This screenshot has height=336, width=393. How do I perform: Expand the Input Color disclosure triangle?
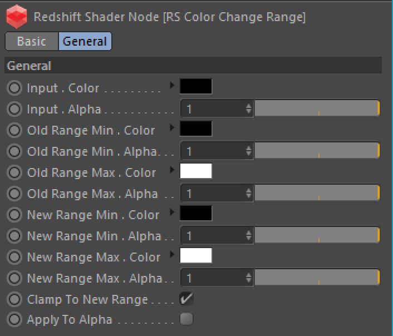pyautogui.click(x=172, y=85)
